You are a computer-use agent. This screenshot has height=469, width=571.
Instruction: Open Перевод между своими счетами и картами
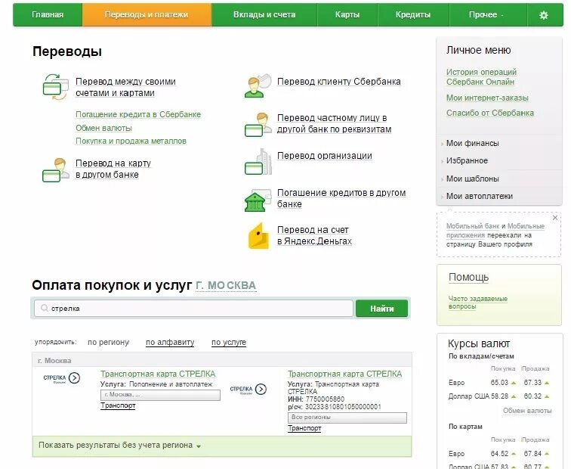coord(125,87)
